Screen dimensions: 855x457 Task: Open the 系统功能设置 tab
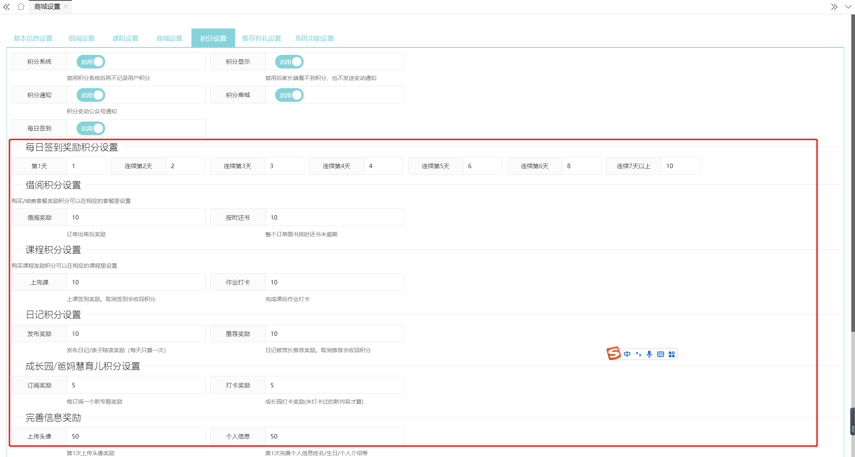(x=314, y=38)
